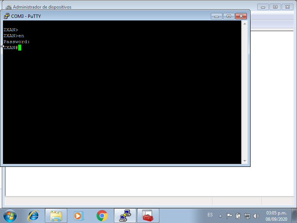Maximize the COM3 - PuTTY window

point(229,16)
